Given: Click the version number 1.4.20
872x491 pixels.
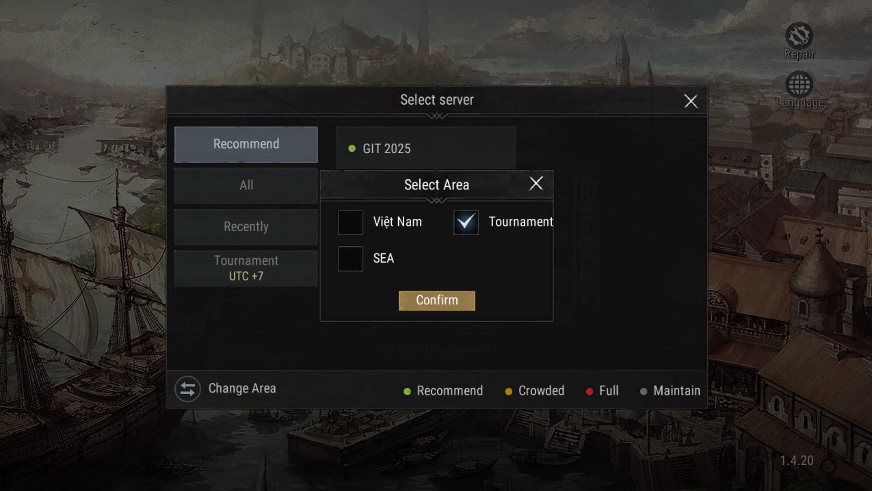Looking at the screenshot, I should coord(797,461).
